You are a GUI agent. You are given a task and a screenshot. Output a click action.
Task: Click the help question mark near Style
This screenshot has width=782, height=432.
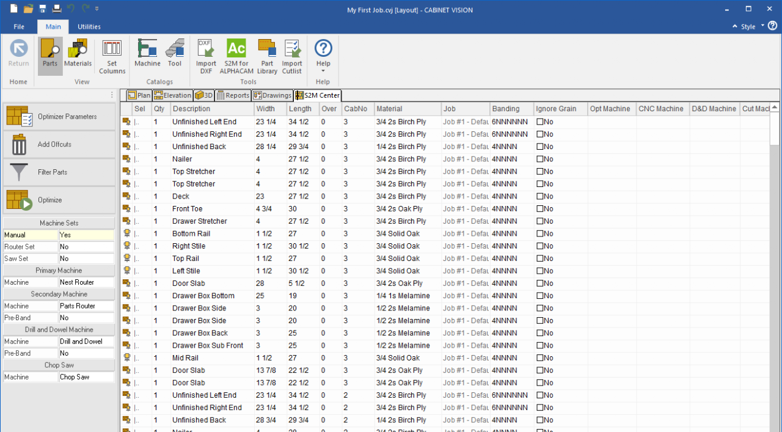pyautogui.click(x=772, y=26)
